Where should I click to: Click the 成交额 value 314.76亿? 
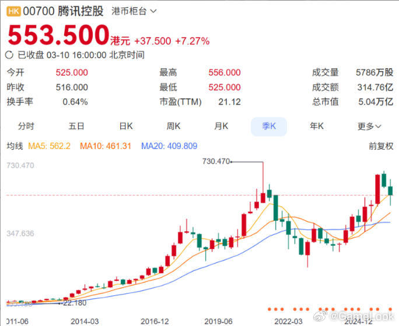[375, 88]
